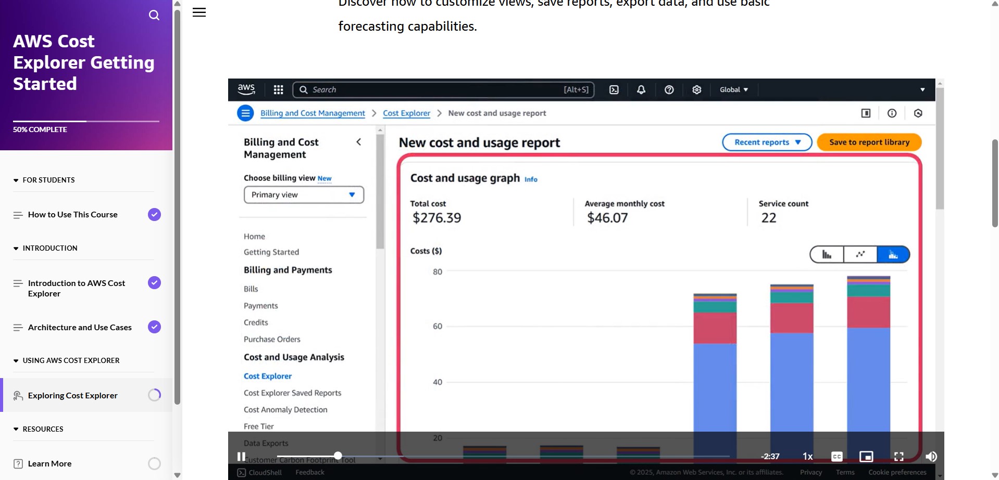This screenshot has width=999, height=480.
Task: Open the notifications bell icon
Action: tap(641, 90)
